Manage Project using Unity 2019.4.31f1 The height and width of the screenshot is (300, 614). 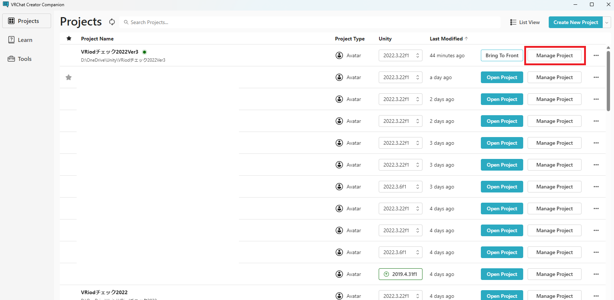554,274
